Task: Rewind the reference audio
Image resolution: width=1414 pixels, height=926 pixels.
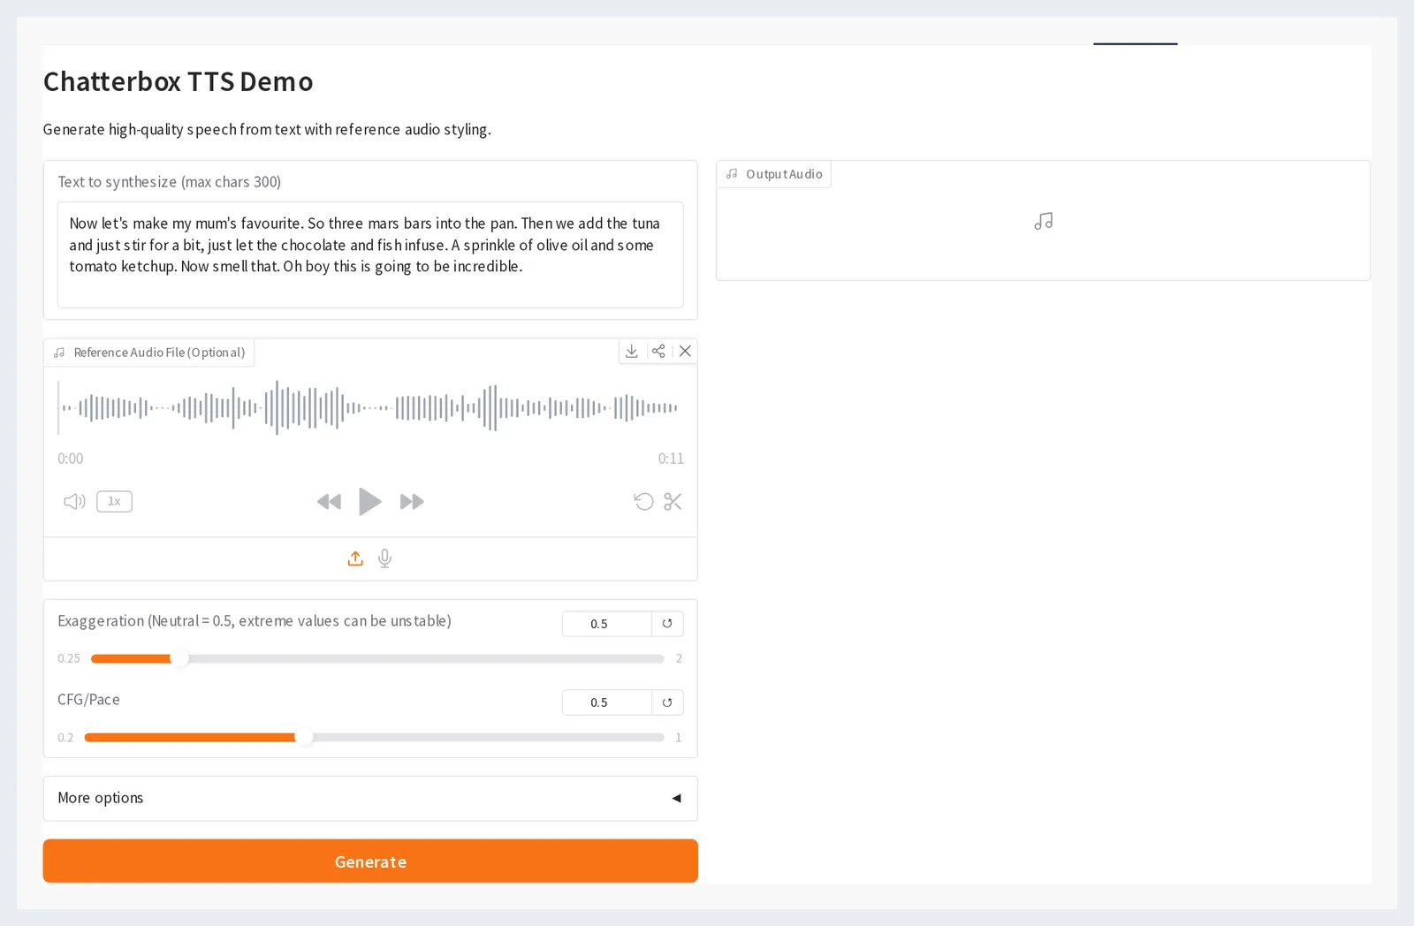Action: [x=329, y=502]
